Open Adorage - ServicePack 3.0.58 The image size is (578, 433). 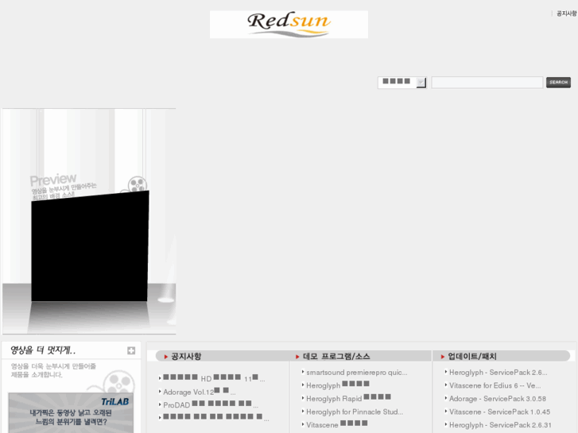(497, 398)
